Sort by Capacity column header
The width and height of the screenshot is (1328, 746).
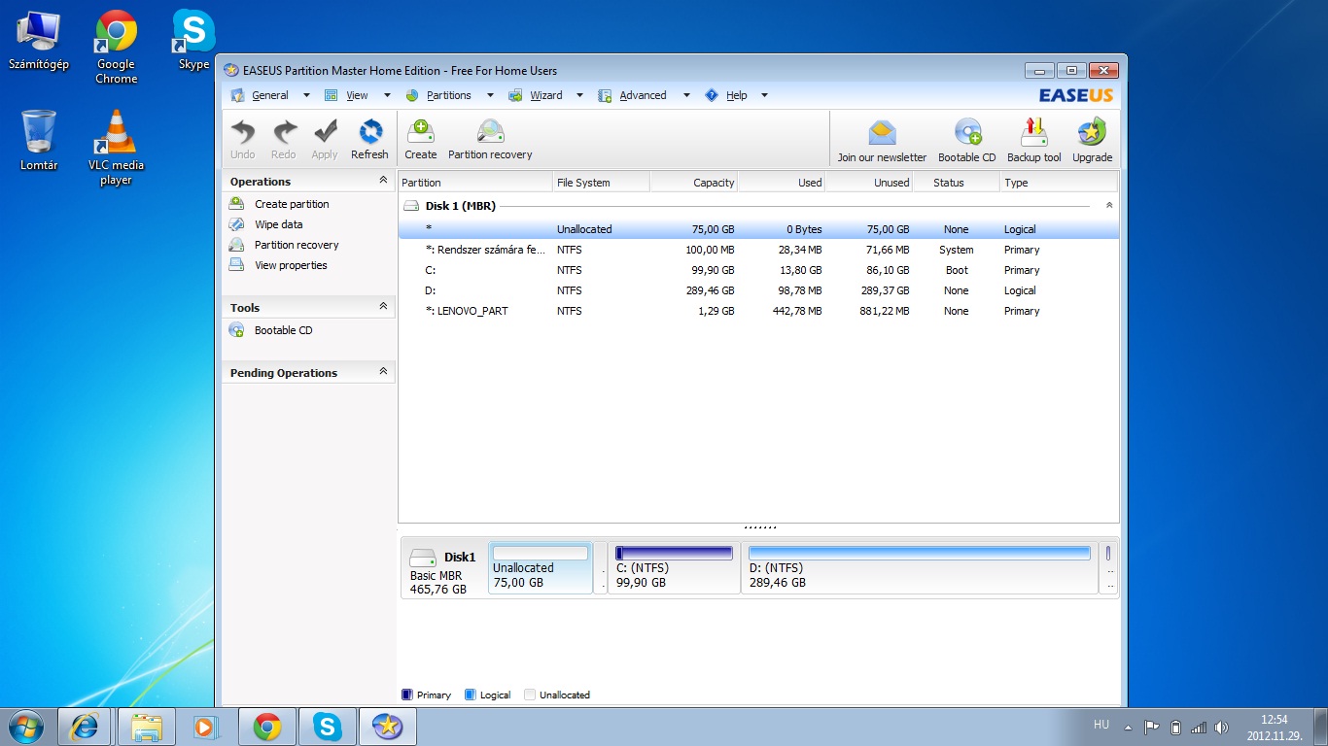(x=693, y=183)
